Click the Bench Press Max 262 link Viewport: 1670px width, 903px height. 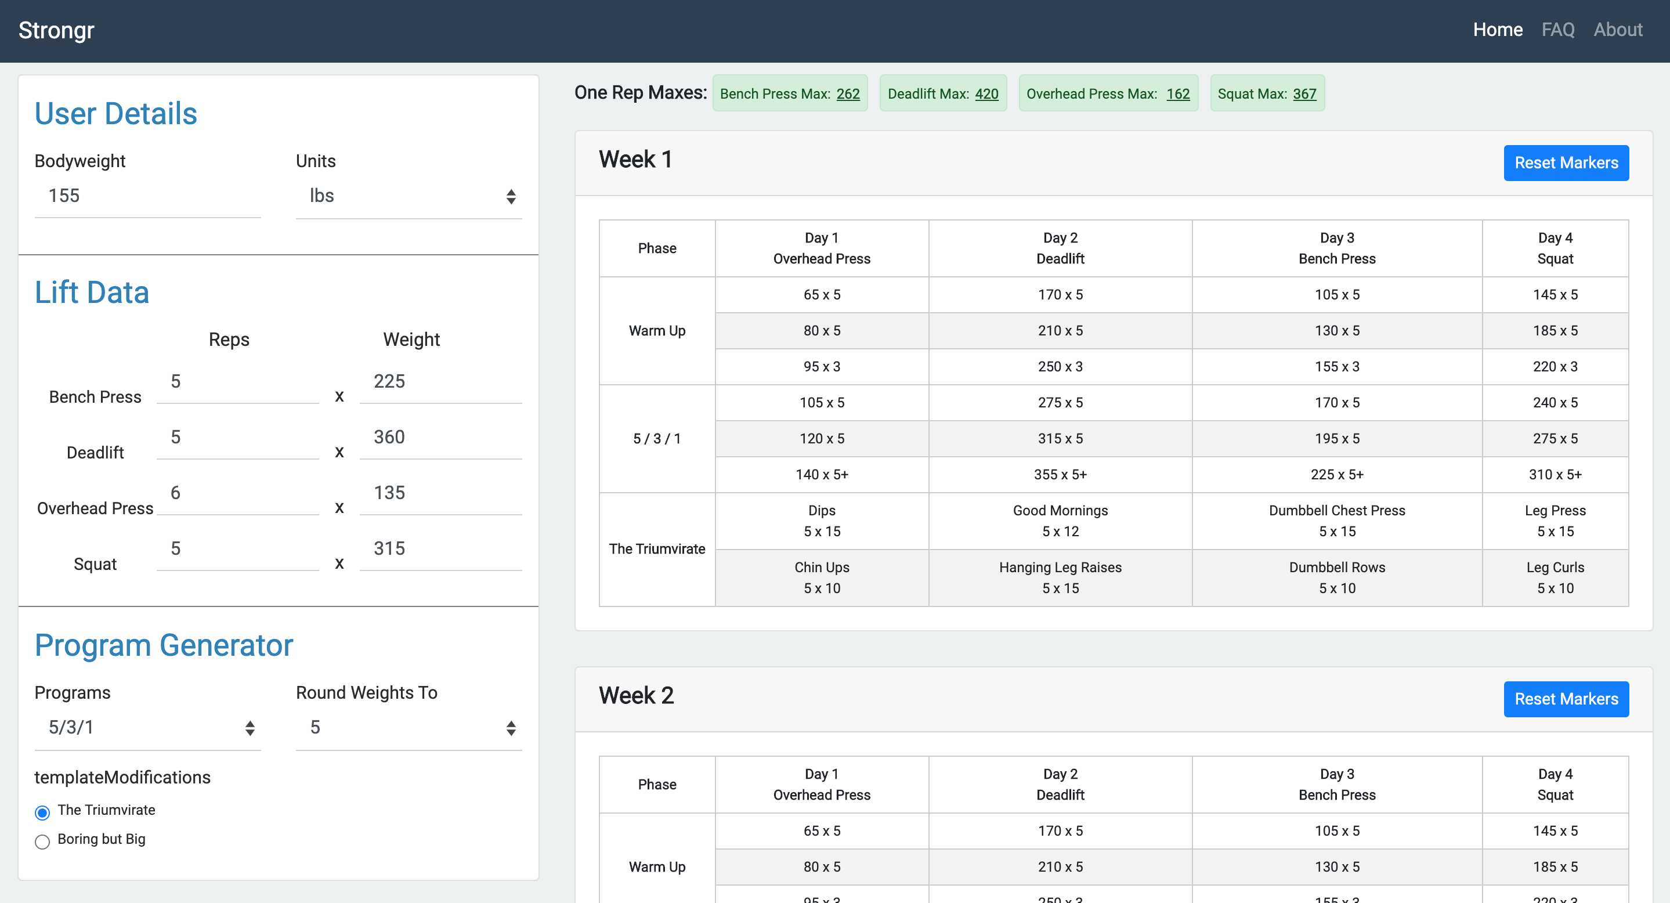[848, 94]
